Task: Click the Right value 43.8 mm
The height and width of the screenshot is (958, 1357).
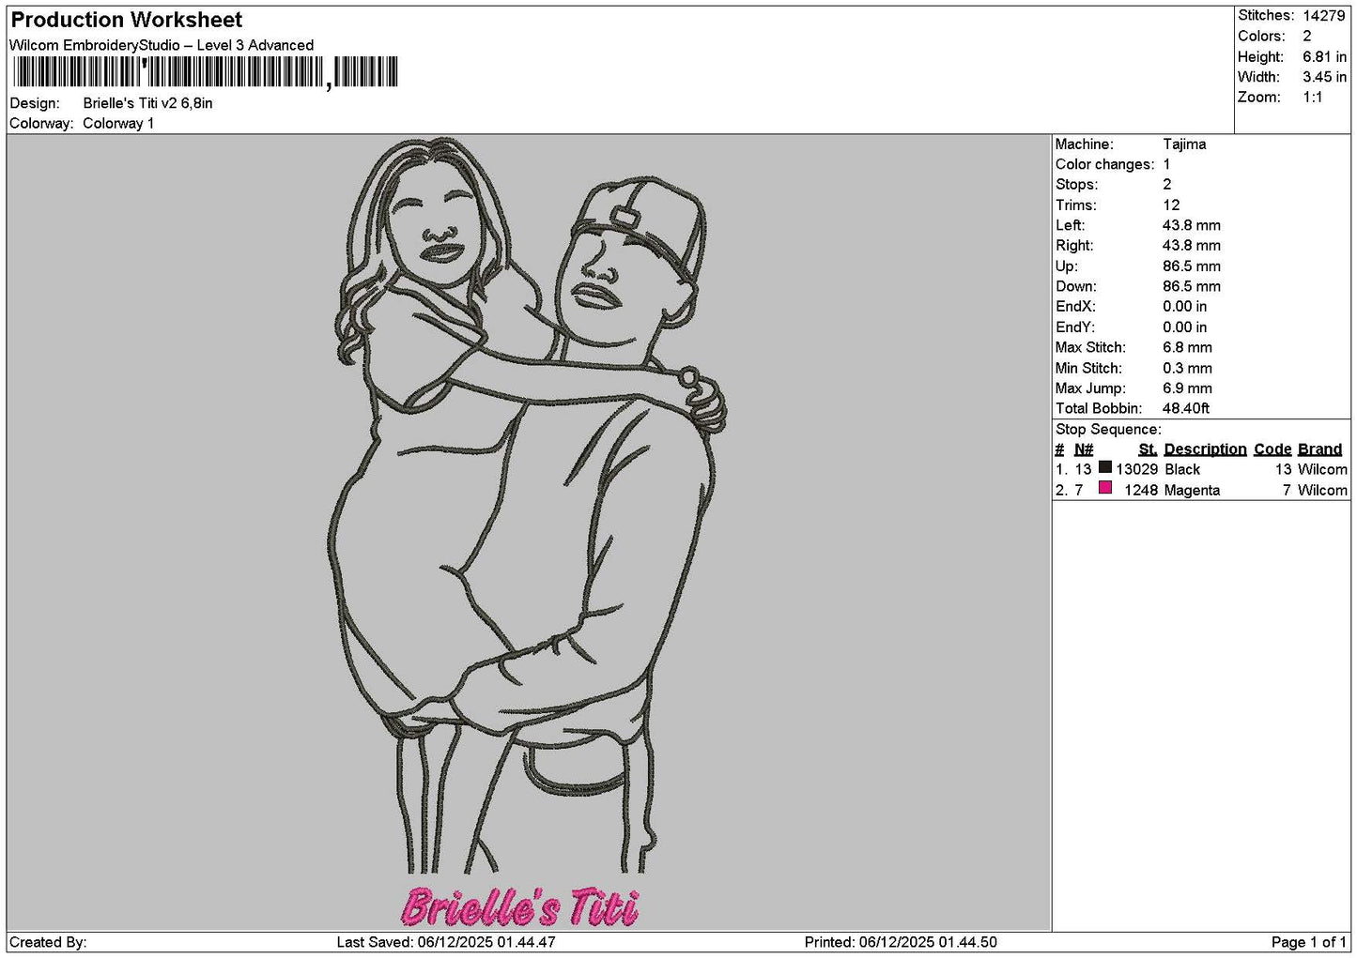Action: click(x=1192, y=246)
